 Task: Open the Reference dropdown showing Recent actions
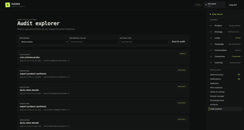44,42
